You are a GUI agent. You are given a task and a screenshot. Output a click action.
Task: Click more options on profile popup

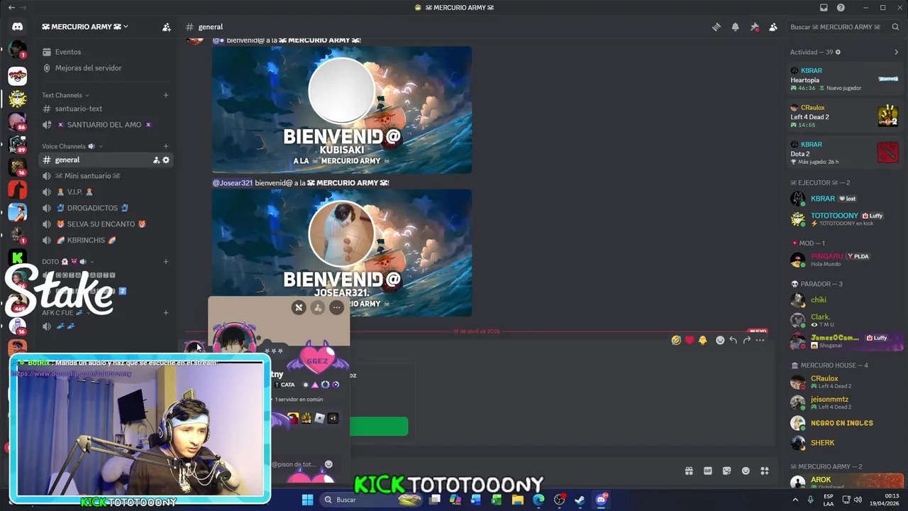point(336,307)
